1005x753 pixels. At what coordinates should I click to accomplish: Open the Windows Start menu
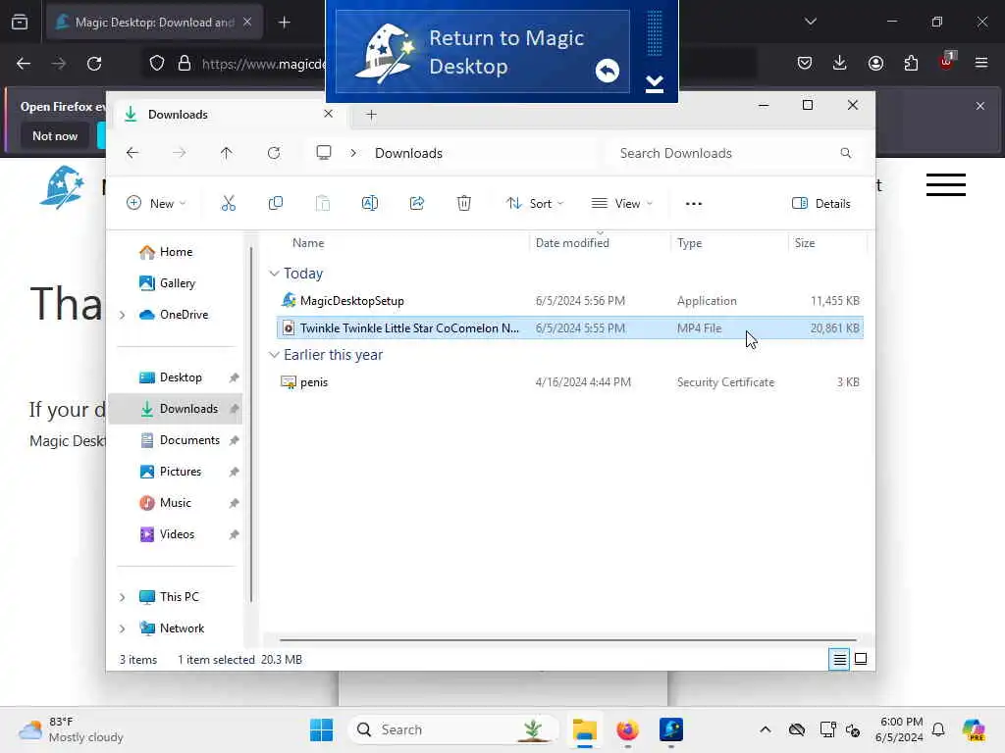coord(321,729)
